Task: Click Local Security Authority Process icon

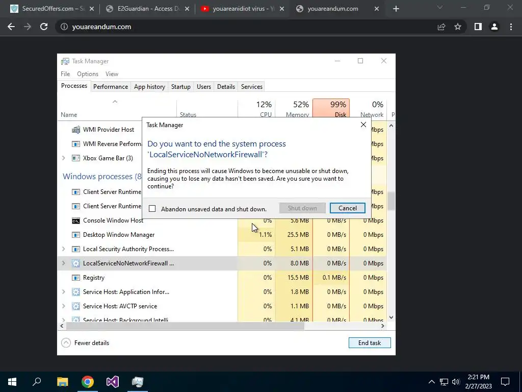Action: [x=76, y=249]
